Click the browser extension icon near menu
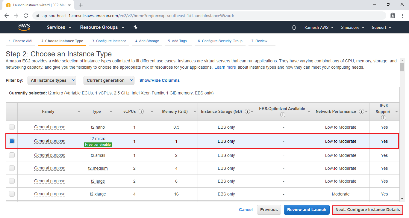Image resolution: width=409 pixels, height=218 pixels. [x=393, y=16]
